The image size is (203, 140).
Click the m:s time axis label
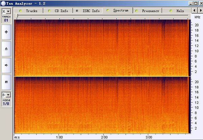(x=17, y=137)
